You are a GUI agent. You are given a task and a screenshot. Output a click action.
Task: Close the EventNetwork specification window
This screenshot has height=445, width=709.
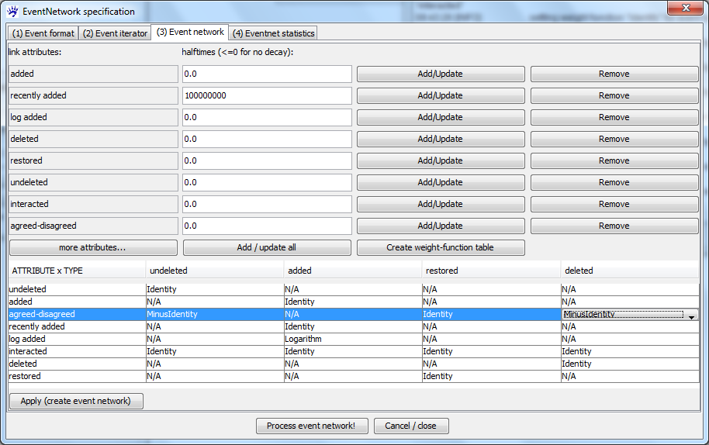pos(686,8)
